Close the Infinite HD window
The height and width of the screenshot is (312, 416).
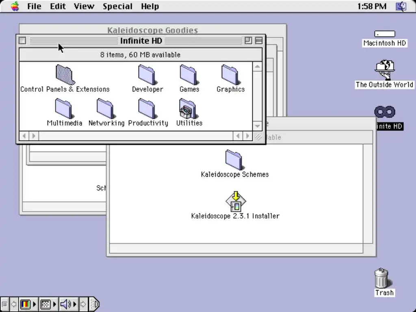click(x=23, y=41)
